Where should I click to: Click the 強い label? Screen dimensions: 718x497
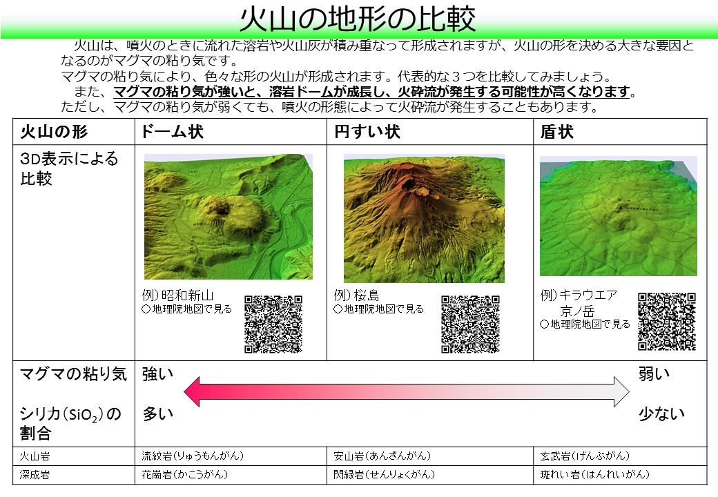[158, 374]
